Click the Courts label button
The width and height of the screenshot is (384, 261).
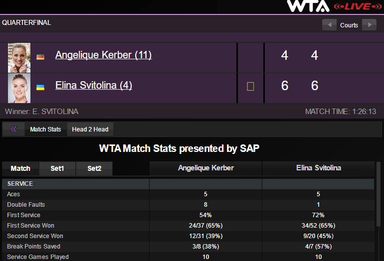pos(349,25)
